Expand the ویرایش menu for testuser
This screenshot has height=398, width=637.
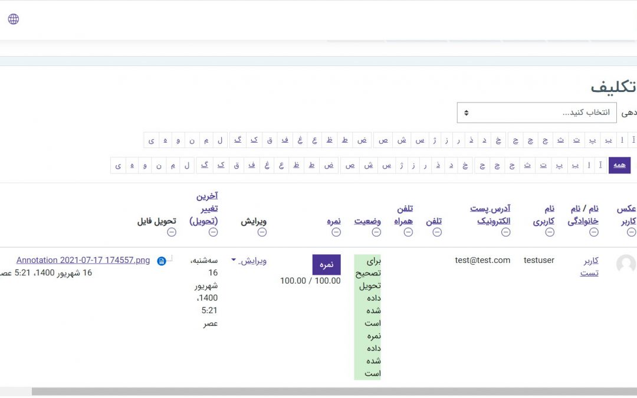(249, 260)
